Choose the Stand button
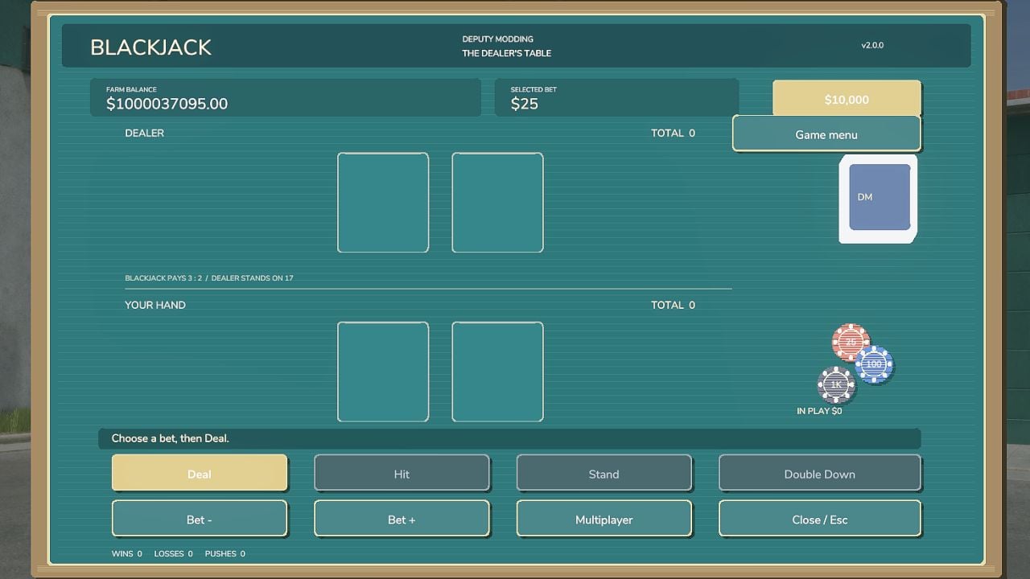The height and width of the screenshot is (579, 1030). point(604,474)
